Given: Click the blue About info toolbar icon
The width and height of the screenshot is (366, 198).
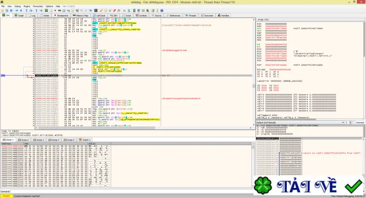Looking at the screenshot, I should tap(161, 11).
